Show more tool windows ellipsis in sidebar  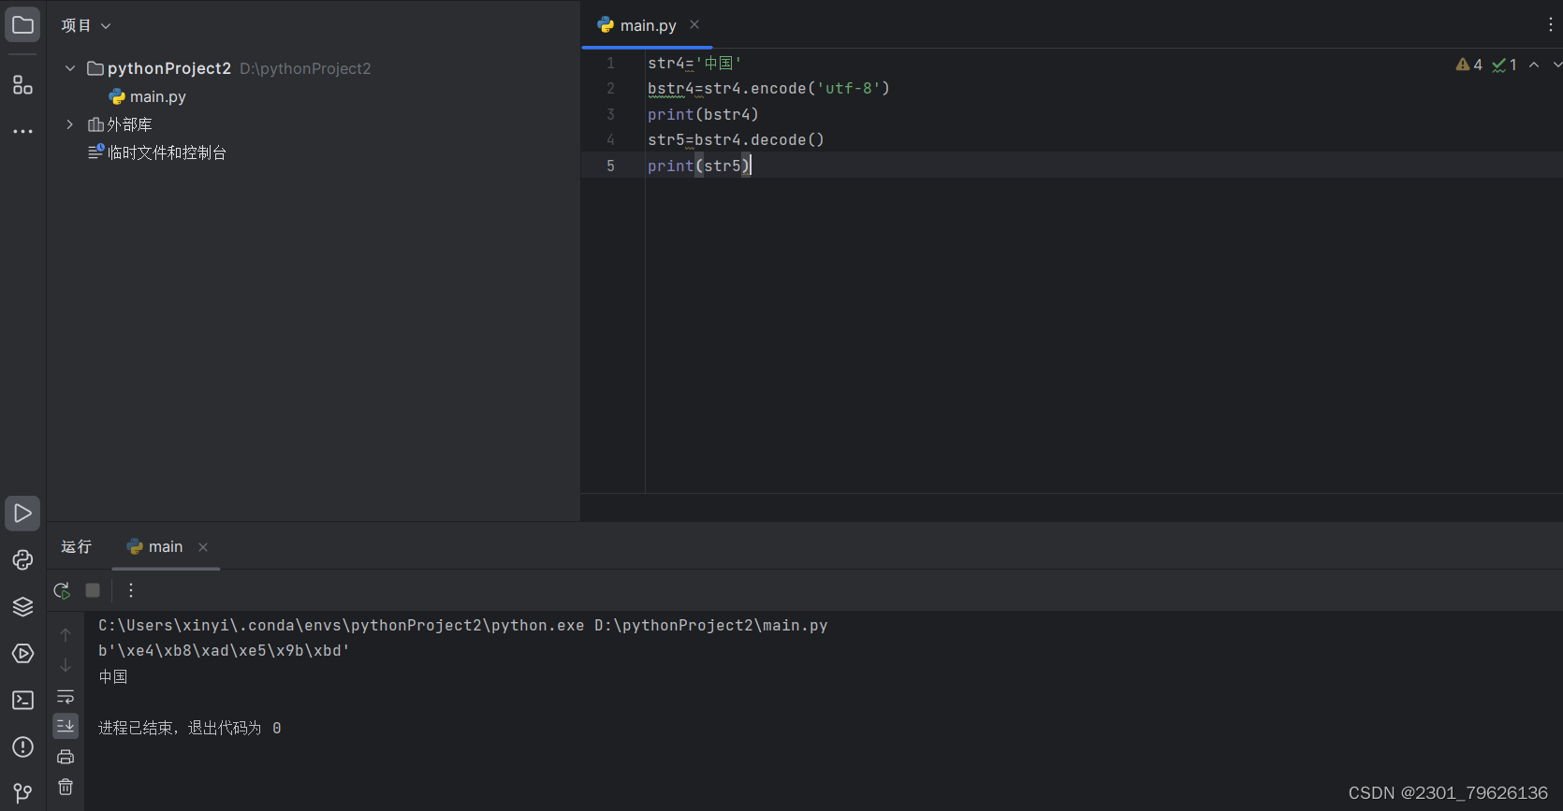(x=22, y=132)
